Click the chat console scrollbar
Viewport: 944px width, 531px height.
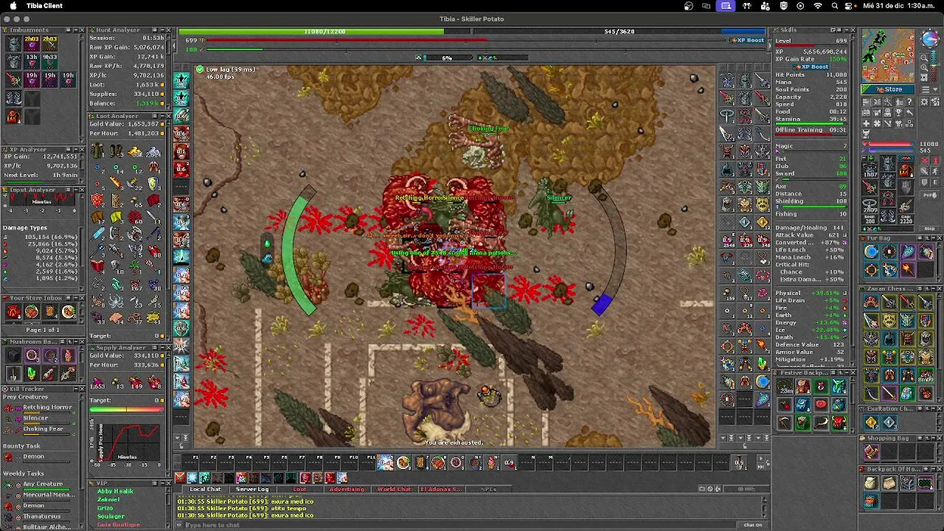pyautogui.click(x=765, y=508)
